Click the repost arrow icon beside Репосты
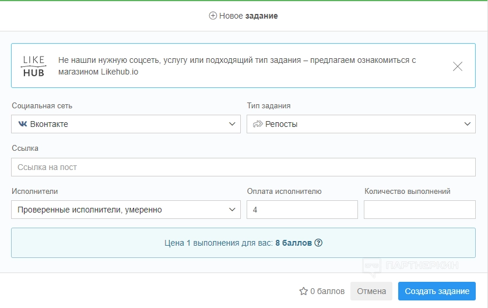 pyautogui.click(x=258, y=124)
